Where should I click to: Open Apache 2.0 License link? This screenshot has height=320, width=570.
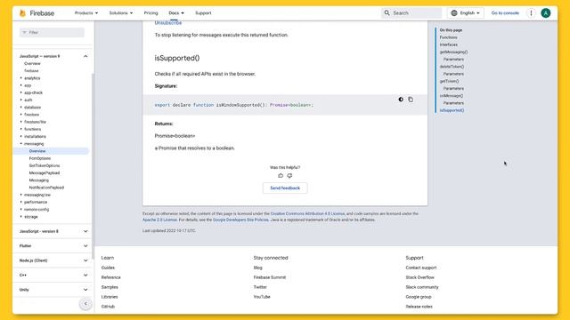click(159, 220)
